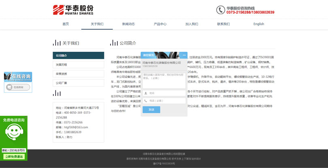
Task: Navigate to 联系我们 contact page
Action: click(223, 24)
